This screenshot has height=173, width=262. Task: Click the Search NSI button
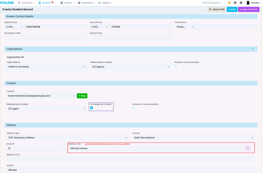(x=217, y=9)
